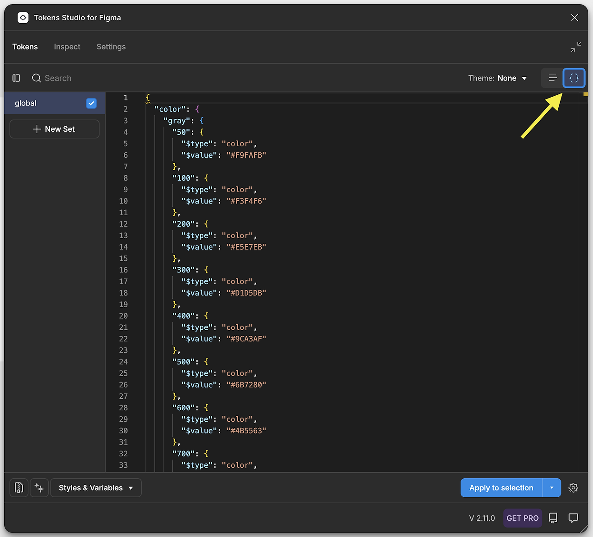Collapse the plugin window with minimize arrows
Viewport: 593px width, 537px height.
(576, 47)
